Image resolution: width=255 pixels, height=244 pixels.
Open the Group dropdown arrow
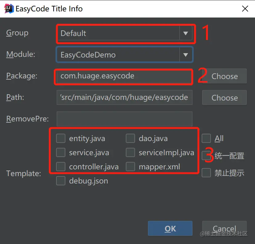[186, 33]
